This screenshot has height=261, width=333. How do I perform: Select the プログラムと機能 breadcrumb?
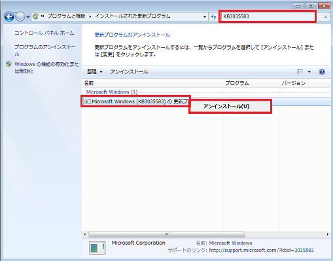point(66,16)
